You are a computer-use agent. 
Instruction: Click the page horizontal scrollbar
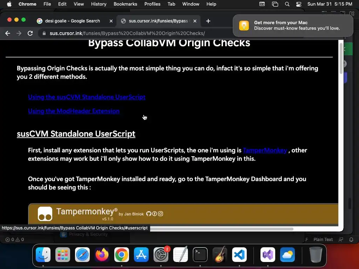[x=222, y=229]
